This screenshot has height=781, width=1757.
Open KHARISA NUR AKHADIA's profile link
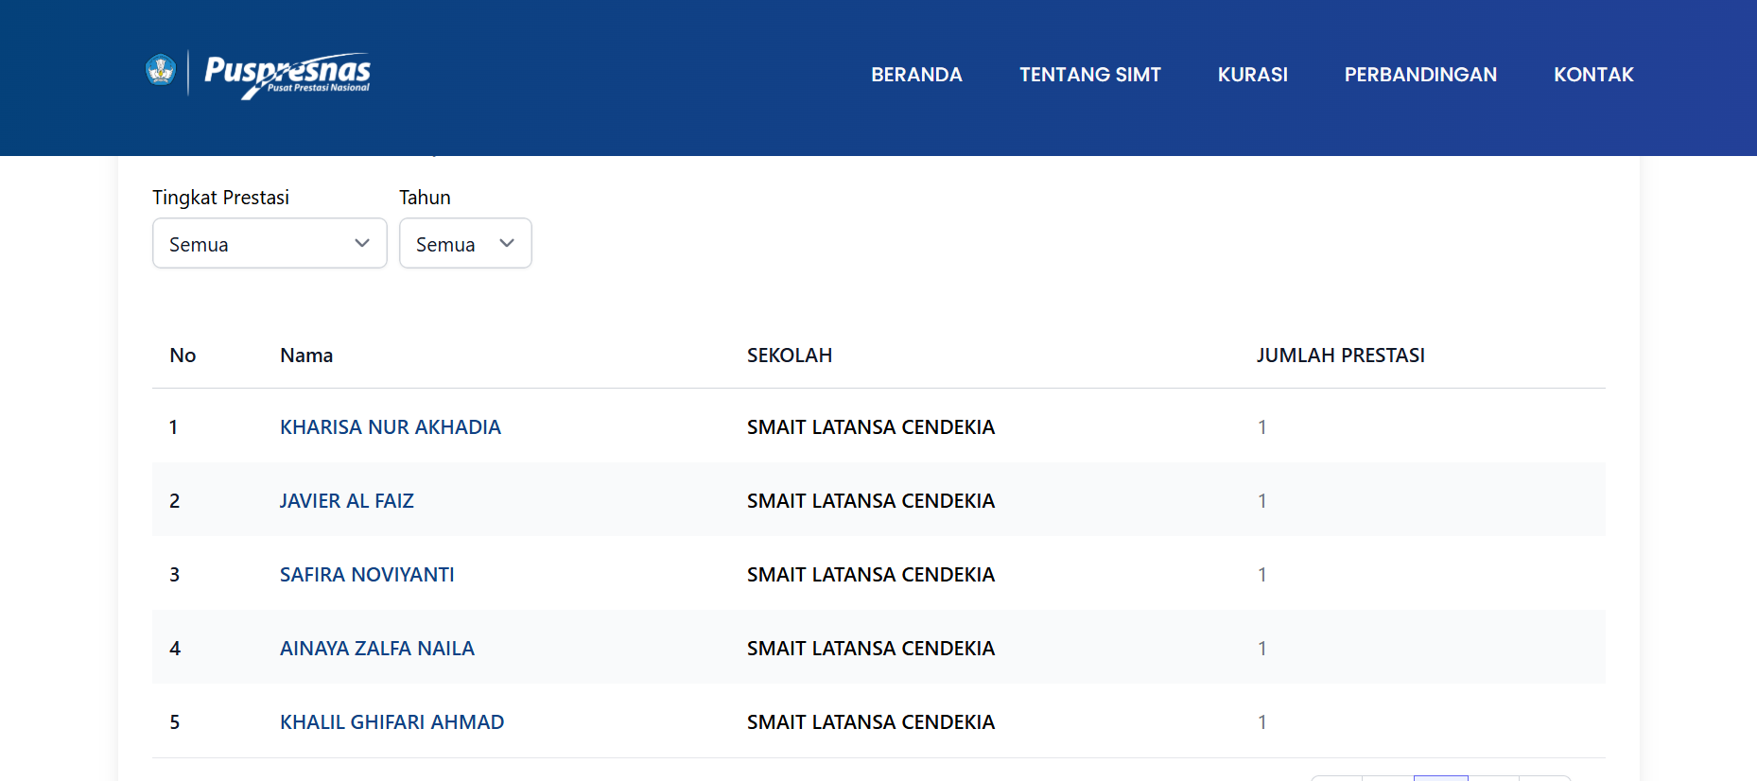pyautogui.click(x=390, y=427)
